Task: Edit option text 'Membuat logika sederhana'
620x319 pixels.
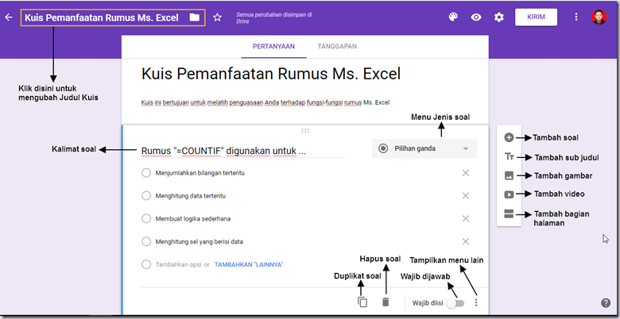Action: point(193,219)
